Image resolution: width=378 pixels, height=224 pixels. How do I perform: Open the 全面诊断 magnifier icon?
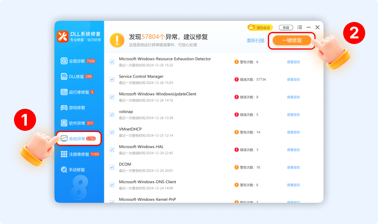pos(64,61)
